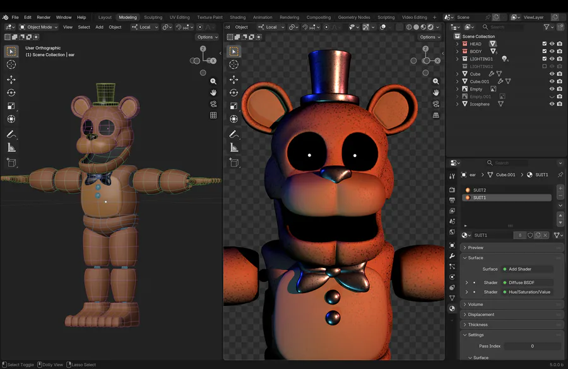Switch to the UV Editing workspace tab

tap(180, 17)
